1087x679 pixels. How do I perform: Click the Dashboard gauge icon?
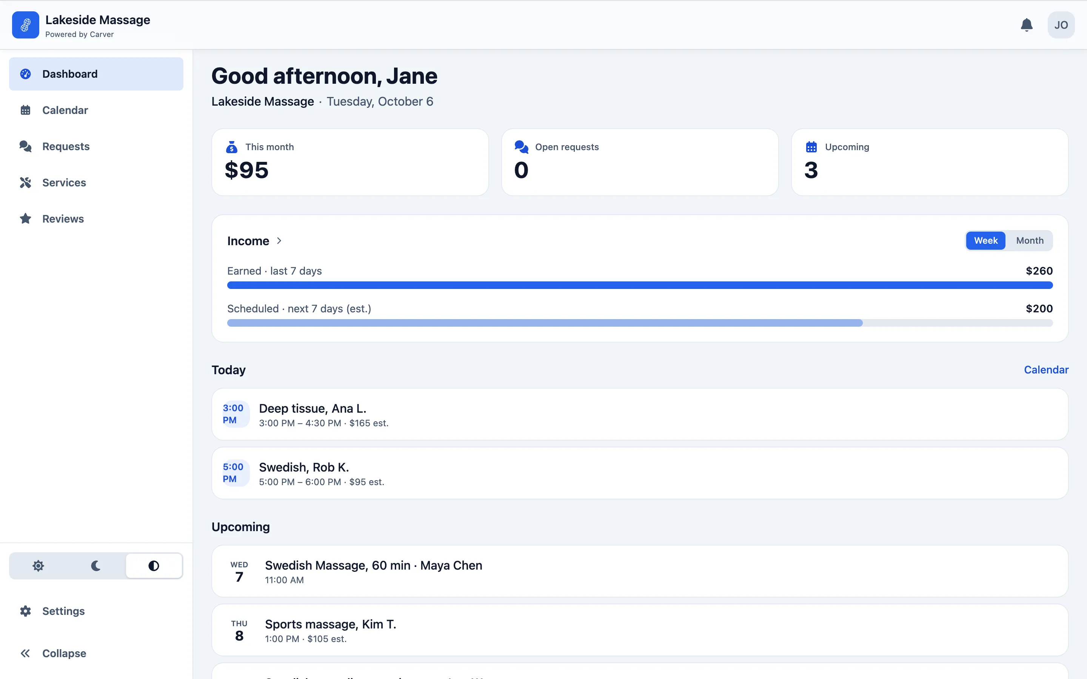pos(26,74)
